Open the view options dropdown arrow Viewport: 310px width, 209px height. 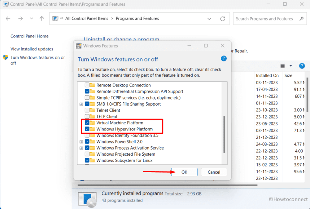[x=291, y=66]
